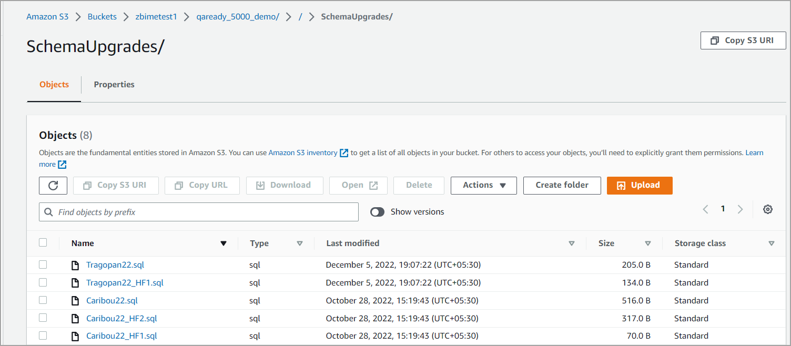Image resolution: width=791 pixels, height=346 pixels.
Task: Sort by the Type column arrow
Action: 300,243
